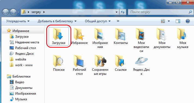This screenshot has height=103, width=194.
Task: Click the help question mark icon
Action: click(x=187, y=21)
